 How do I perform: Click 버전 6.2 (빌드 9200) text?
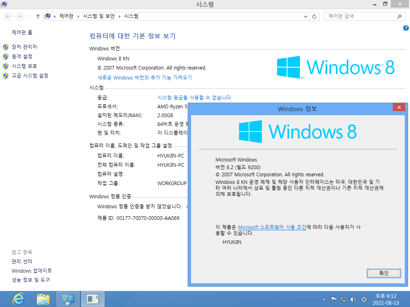click(238, 167)
